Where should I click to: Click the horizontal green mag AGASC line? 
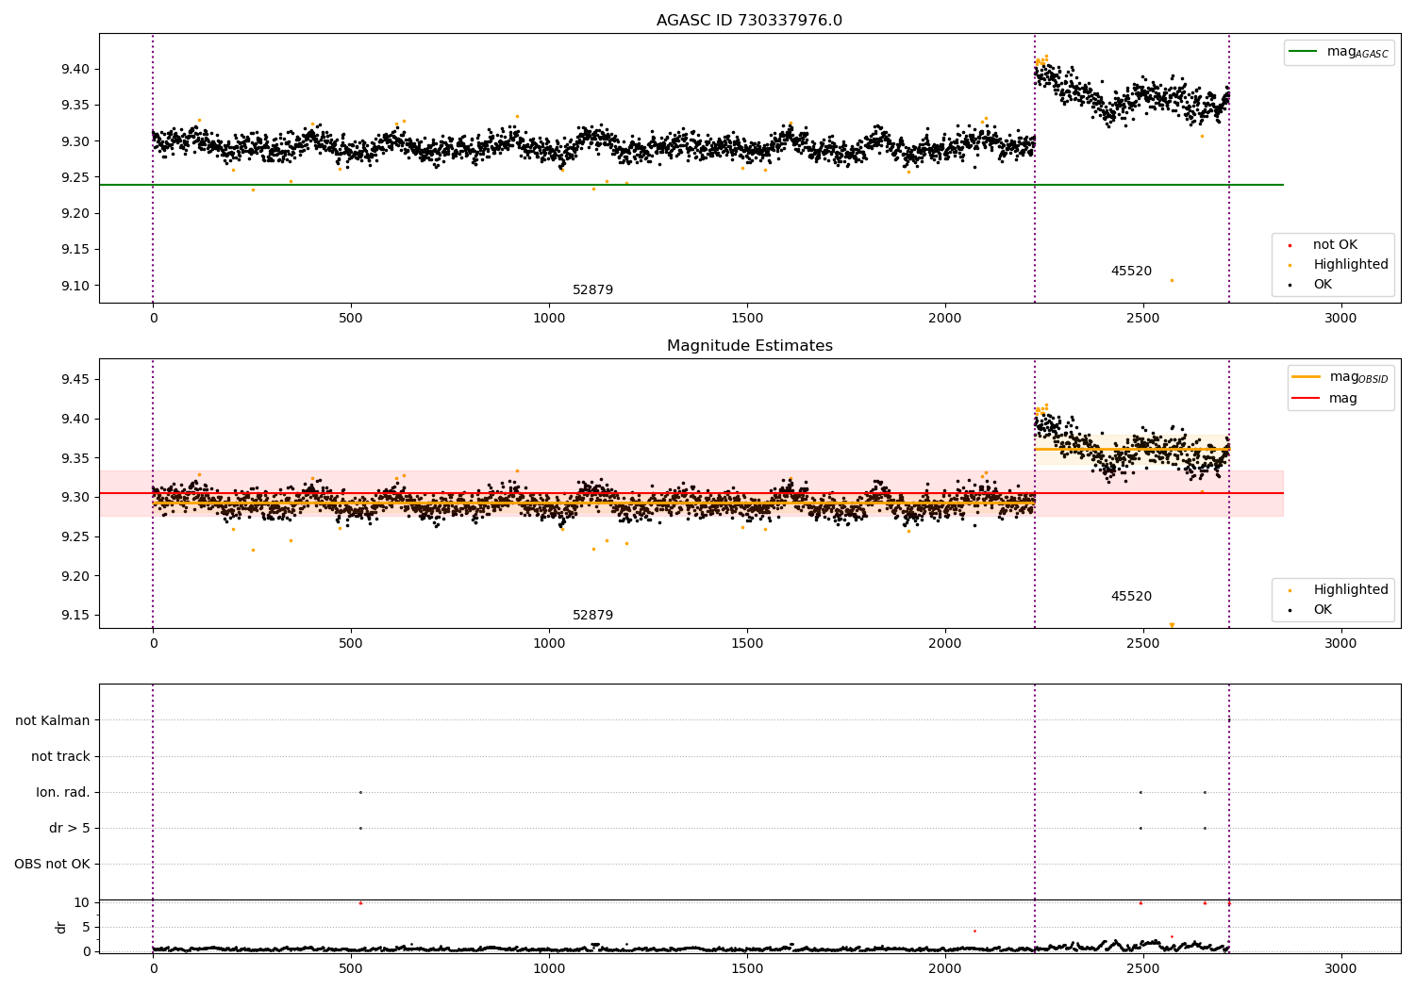tap(691, 185)
